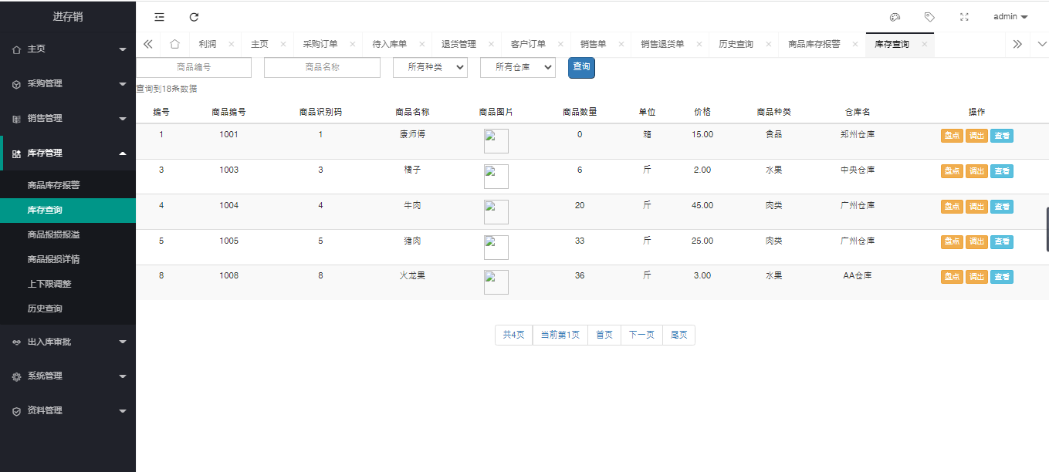The image size is (1049, 472).
Task: Open the 所有仓库 warehouse dropdown
Action: pyautogui.click(x=517, y=68)
